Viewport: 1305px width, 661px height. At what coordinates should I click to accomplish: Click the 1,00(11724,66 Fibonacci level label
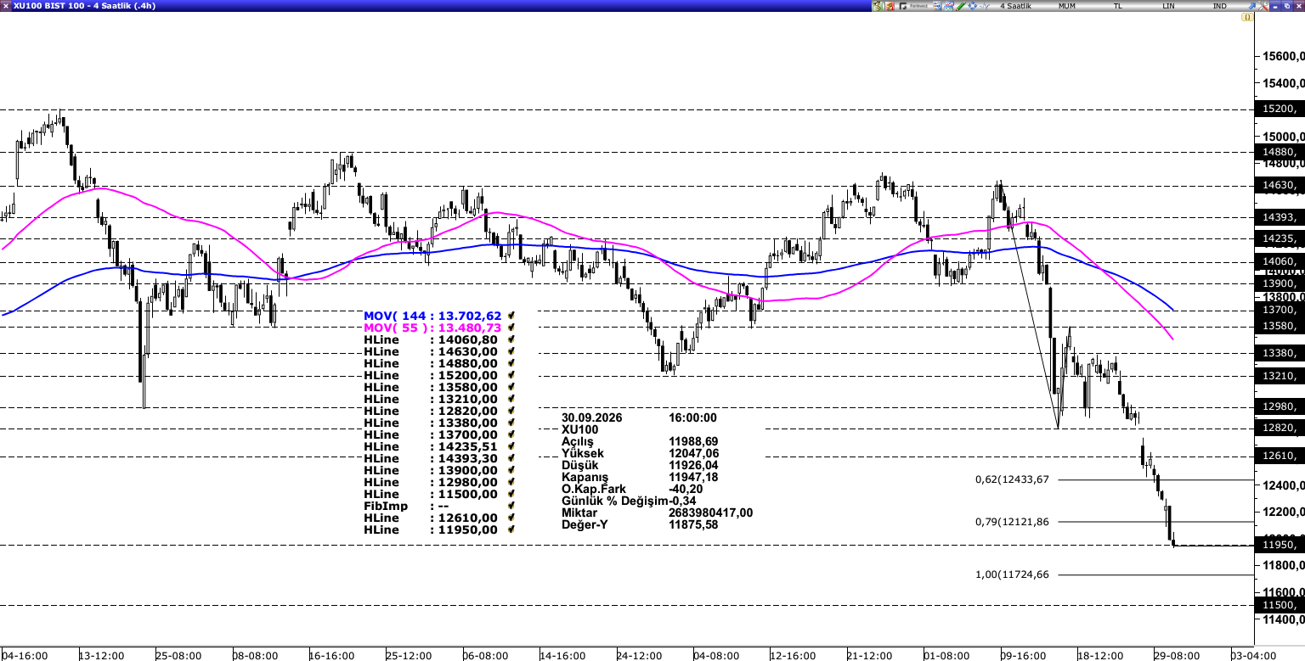(1012, 574)
